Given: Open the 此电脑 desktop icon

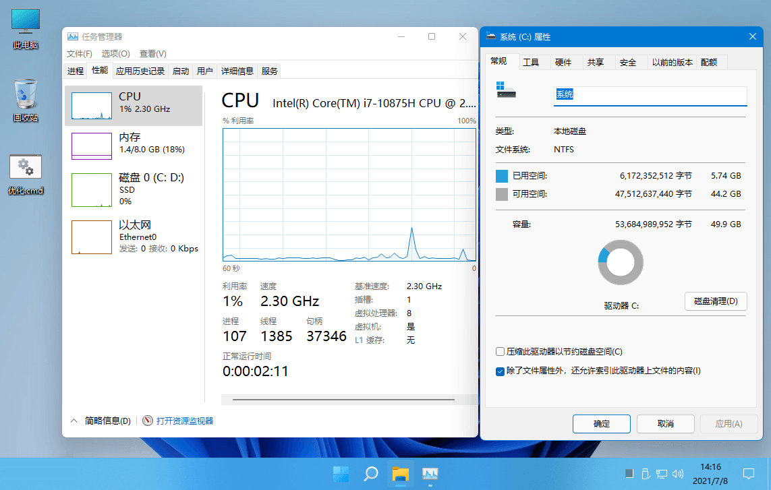Looking at the screenshot, I should (x=25, y=29).
